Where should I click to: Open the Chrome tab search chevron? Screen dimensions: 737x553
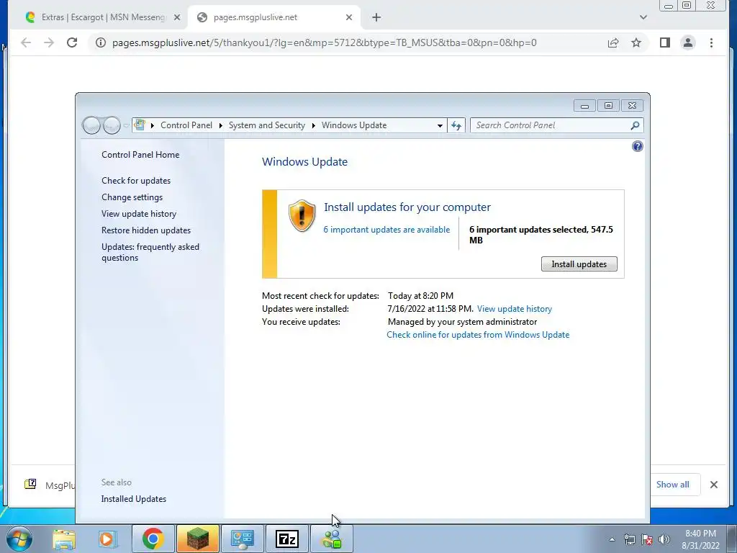(643, 17)
